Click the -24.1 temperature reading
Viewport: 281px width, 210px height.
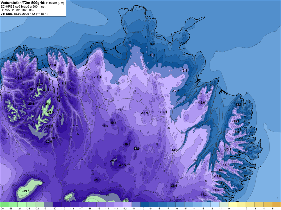pyautogui.click(x=48, y=104)
